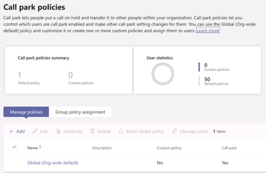266x173 pixels.
Task: Click the pencil Edit icon
Action: [x=35, y=131]
